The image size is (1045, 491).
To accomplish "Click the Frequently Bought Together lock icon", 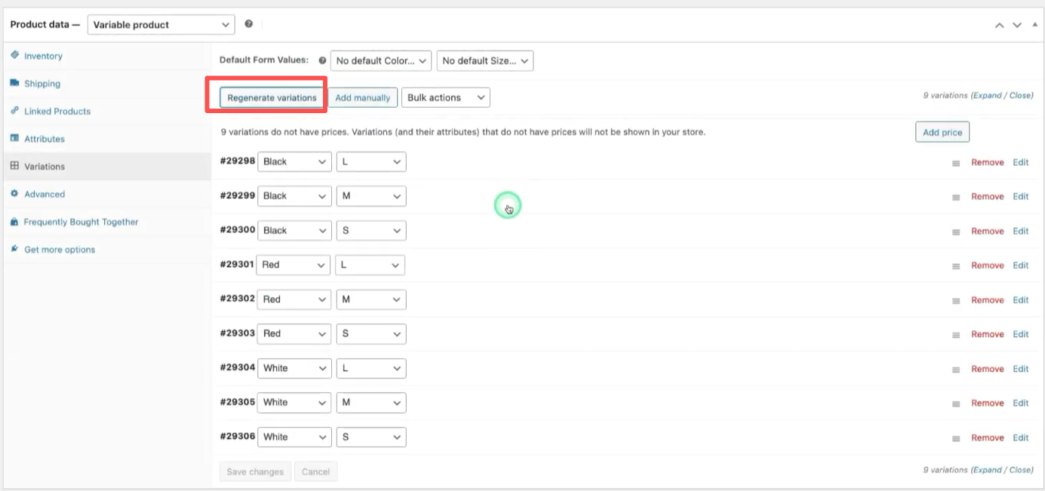I will point(14,222).
